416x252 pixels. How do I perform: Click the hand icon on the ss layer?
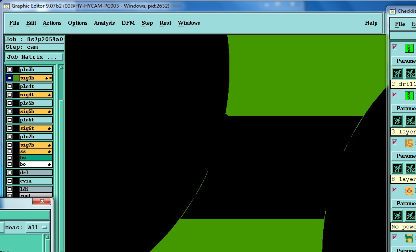click(50, 152)
